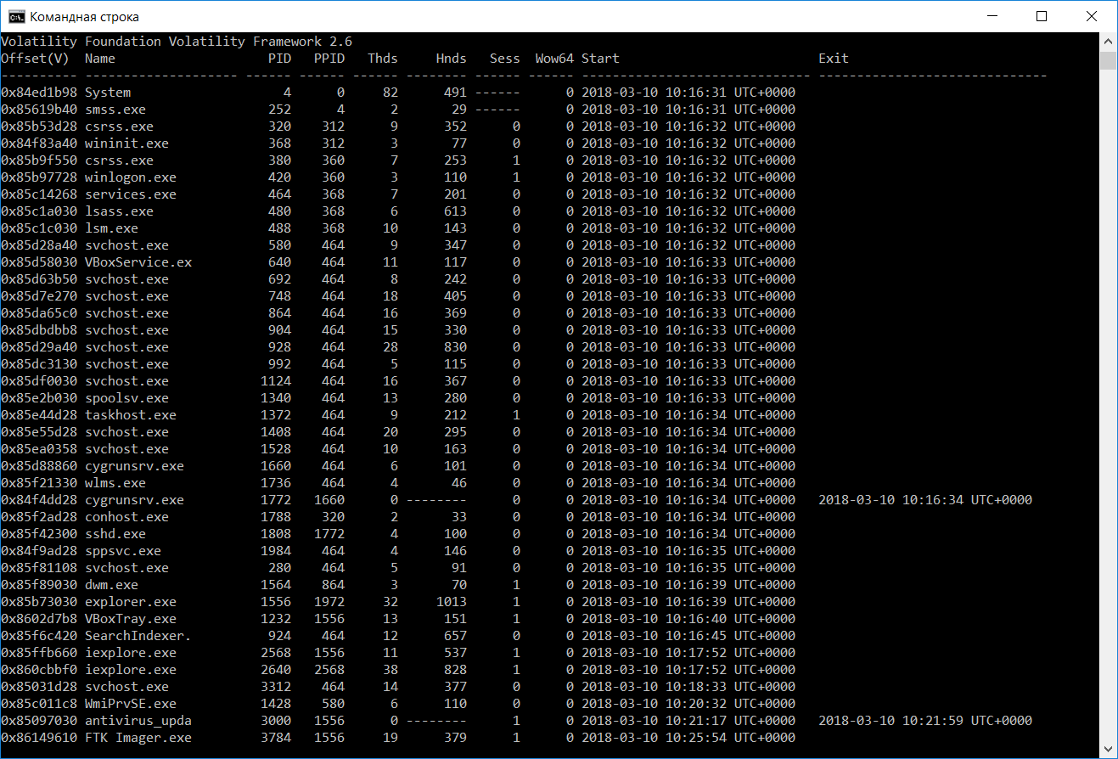Click the VBoxService.ex process name

pyautogui.click(x=138, y=262)
